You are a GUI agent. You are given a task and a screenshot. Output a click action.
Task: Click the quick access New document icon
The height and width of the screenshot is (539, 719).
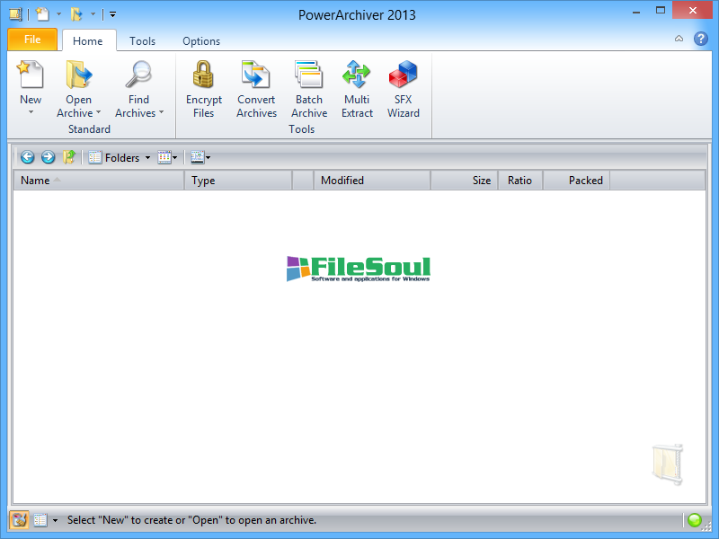tap(42, 14)
